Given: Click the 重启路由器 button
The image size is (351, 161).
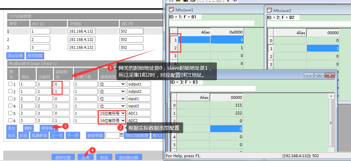Looking at the screenshot, I should click(128, 158).
